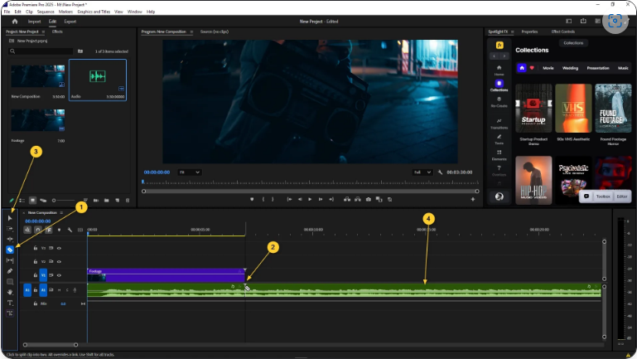Toggle V3 track output eye
Viewport: 637px width, 359px height.
(x=59, y=248)
